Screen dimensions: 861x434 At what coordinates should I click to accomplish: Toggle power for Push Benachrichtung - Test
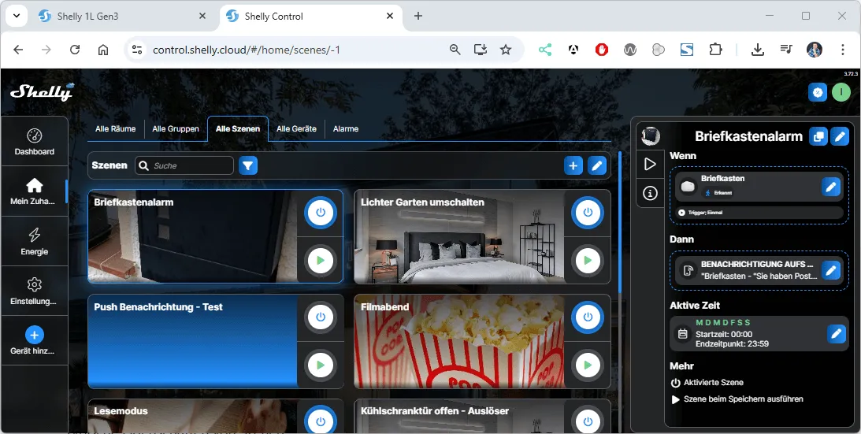coord(321,317)
